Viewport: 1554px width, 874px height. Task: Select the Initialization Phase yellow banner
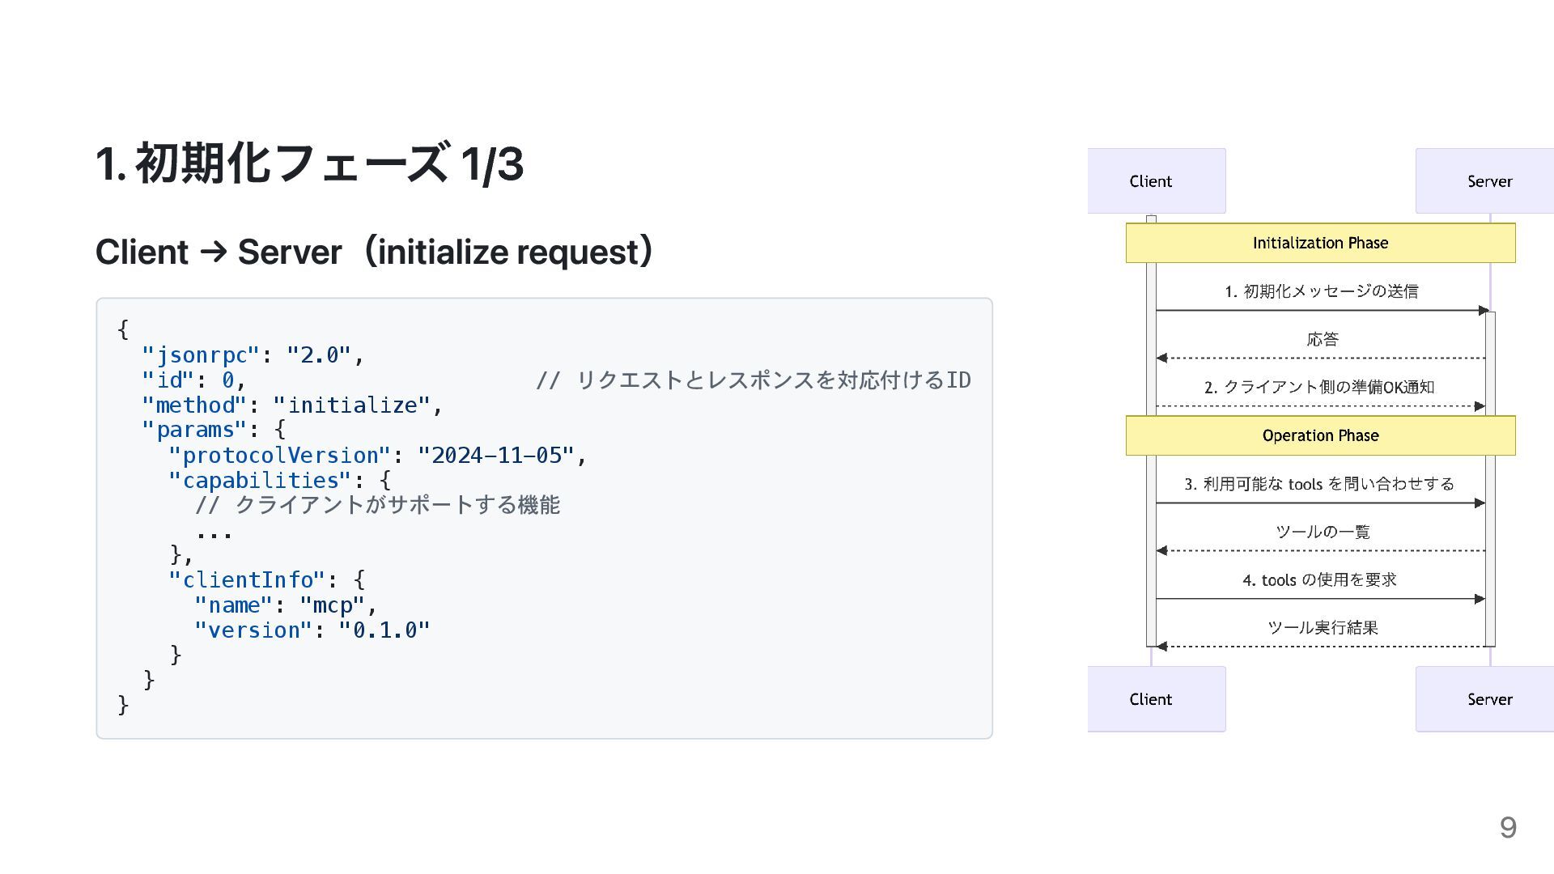1320,243
